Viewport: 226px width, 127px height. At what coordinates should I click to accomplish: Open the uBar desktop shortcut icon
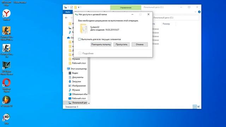pyautogui.click(x=6, y=119)
